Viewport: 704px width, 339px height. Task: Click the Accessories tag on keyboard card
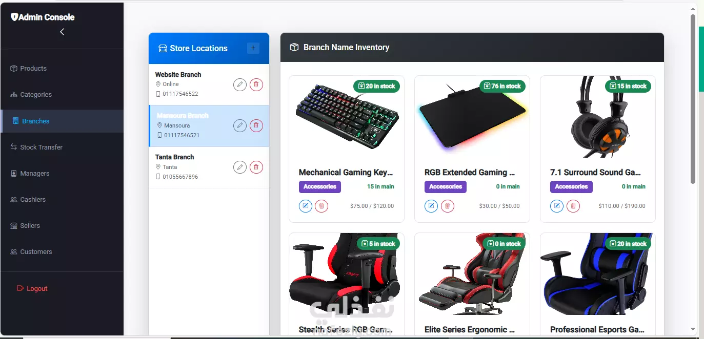tap(320, 186)
